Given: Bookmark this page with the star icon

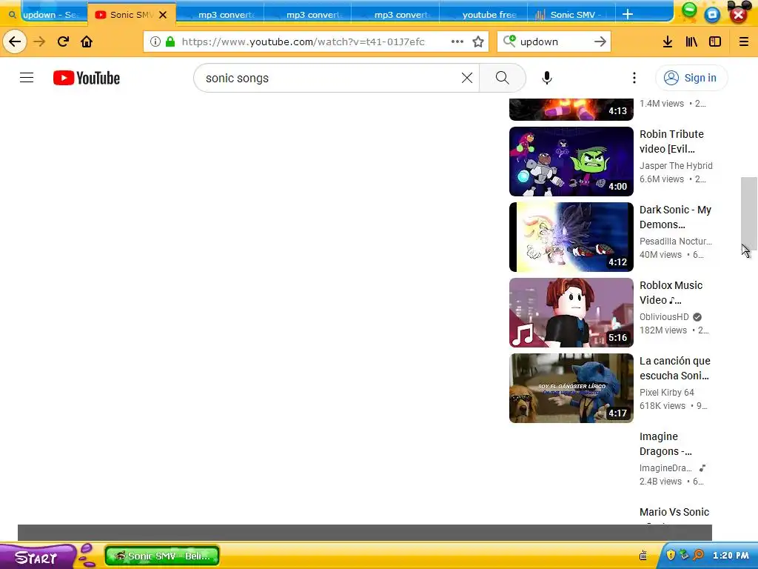Looking at the screenshot, I should pyautogui.click(x=478, y=41).
